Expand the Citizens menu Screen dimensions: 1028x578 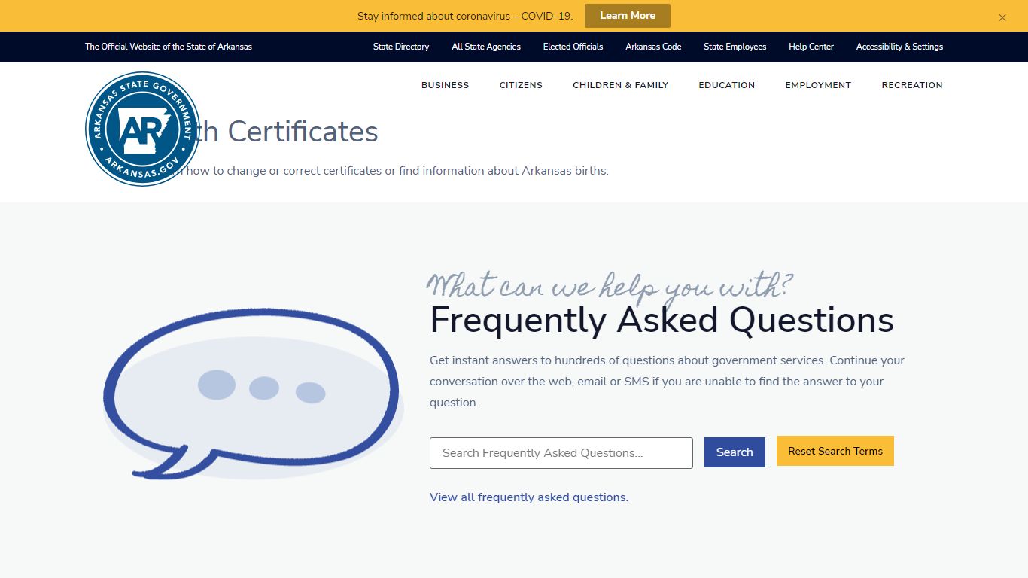[x=521, y=85]
